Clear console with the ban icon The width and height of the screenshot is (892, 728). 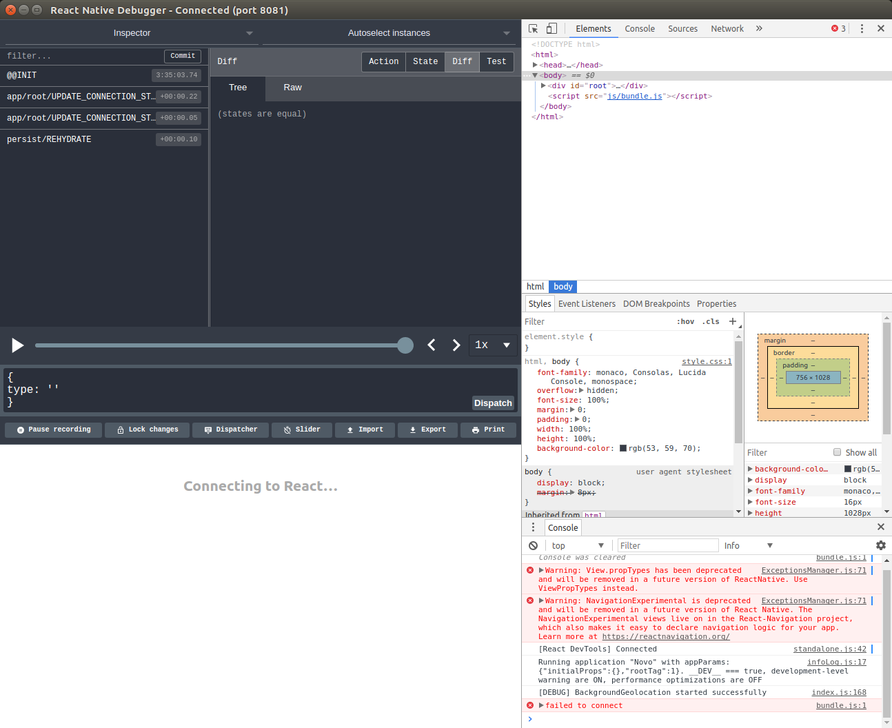tap(533, 545)
